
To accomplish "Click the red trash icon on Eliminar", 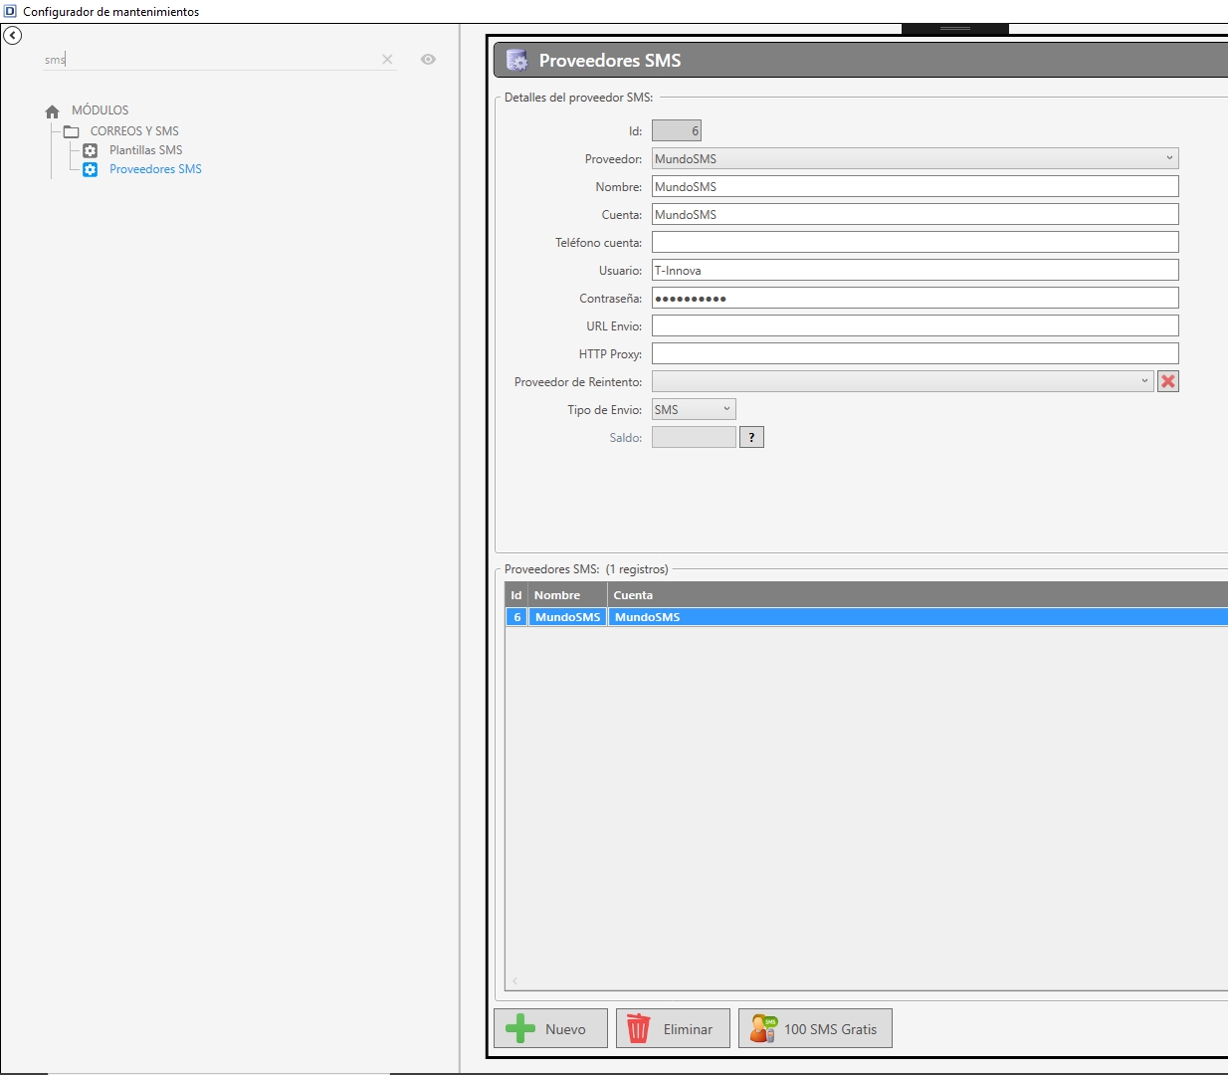I will [x=638, y=1029].
